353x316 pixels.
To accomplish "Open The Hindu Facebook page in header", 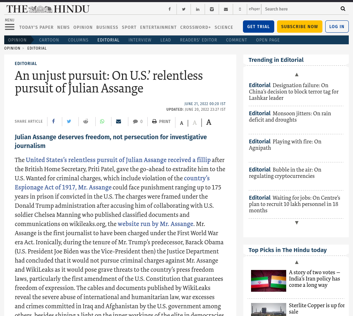I will tap(169, 9).
